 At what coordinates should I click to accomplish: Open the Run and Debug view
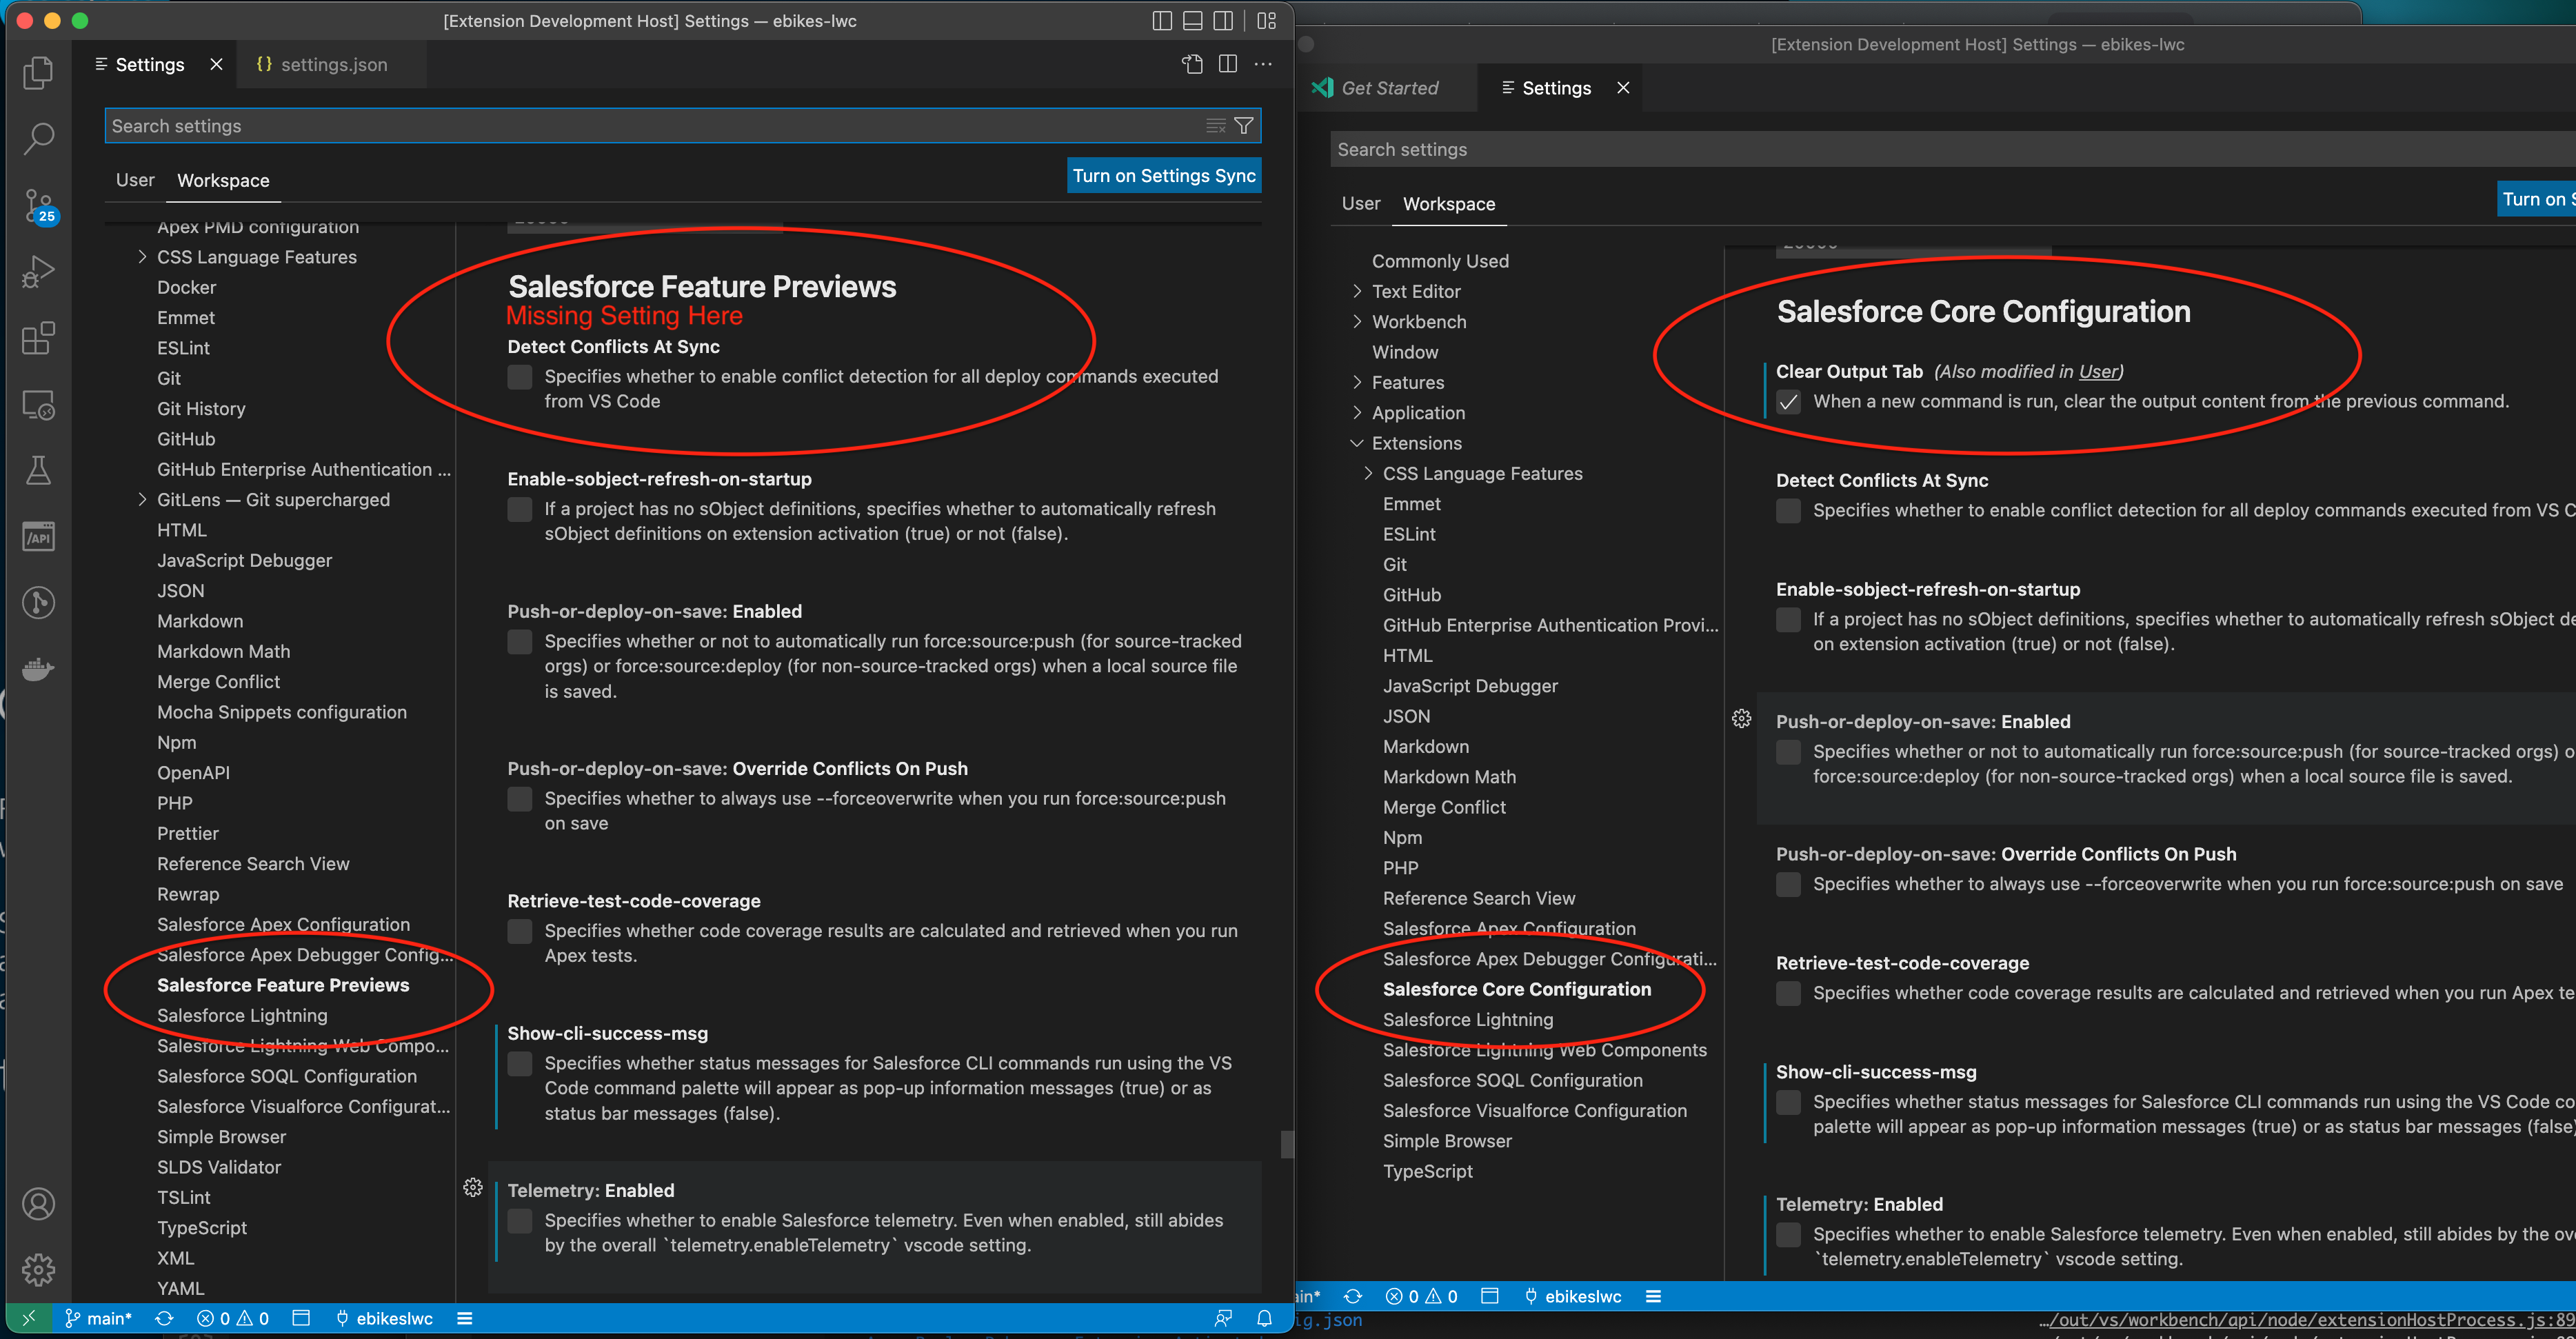(38, 272)
